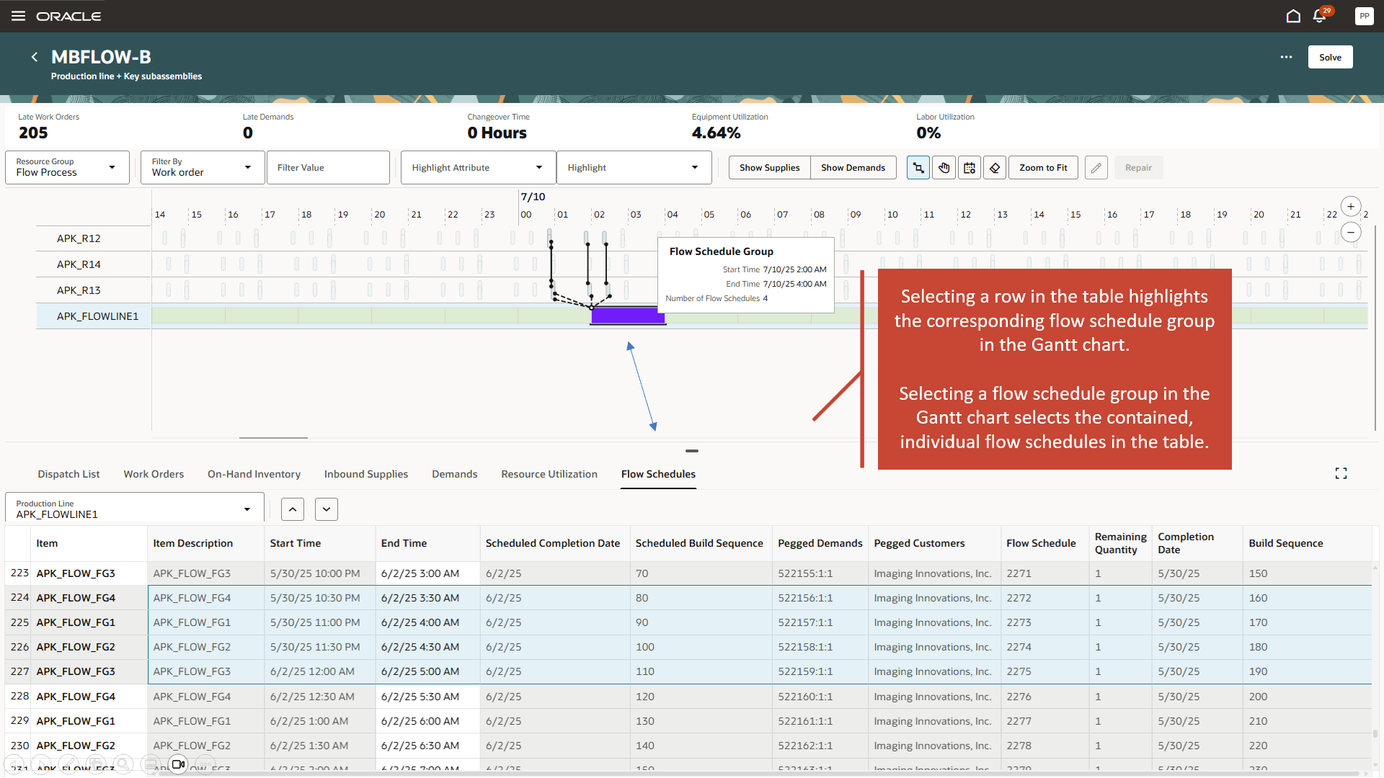This screenshot has height=778, width=1384.
Task: Zoom in the Gantt chart with plus
Action: 1351,207
